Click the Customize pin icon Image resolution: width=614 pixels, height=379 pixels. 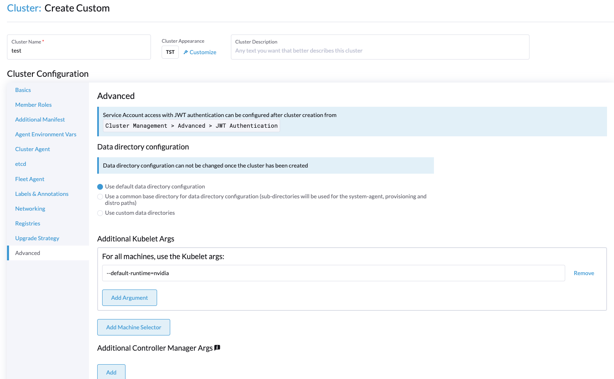click(x=186, y=52)
